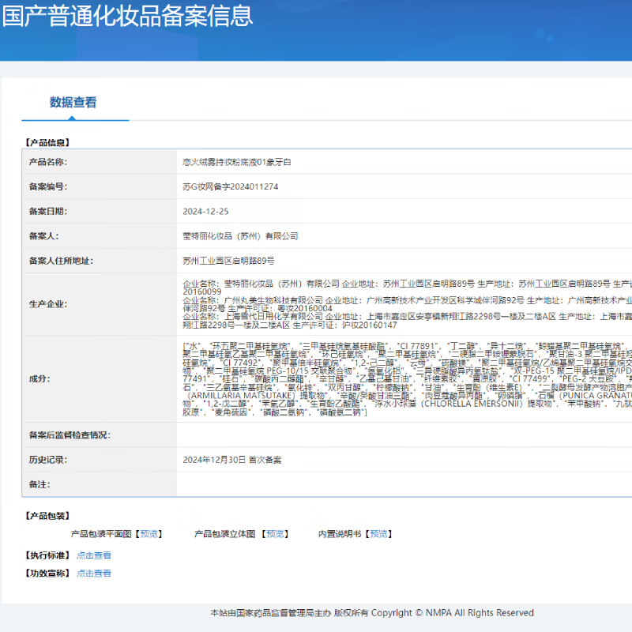Viewport: 632px width, 632px height.
Task: Click the 【产品包装】 section heading
Action: pyautogui.click(x=47, y=516)
